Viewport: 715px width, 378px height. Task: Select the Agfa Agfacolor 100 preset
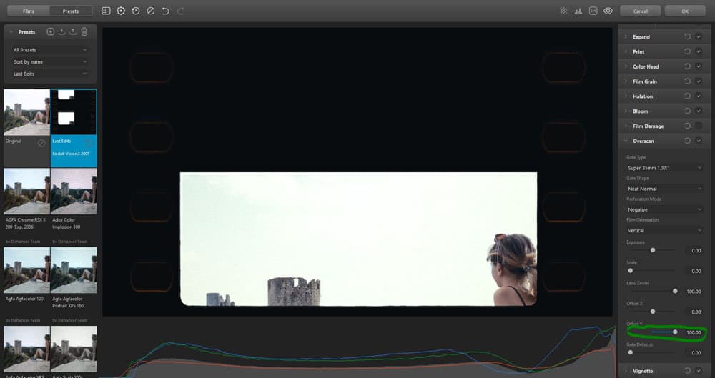coord(27,270)
